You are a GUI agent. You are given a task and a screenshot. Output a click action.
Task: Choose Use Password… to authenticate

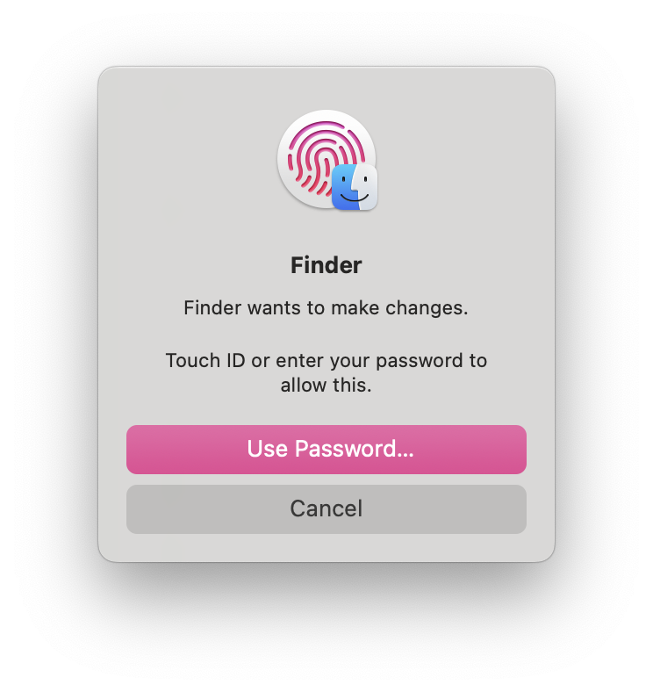point(326,450)
